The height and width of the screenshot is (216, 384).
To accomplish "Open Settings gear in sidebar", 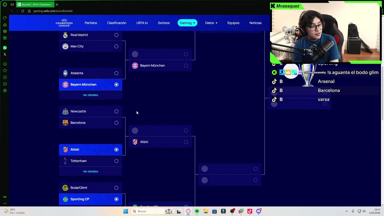I will tap(5, 91).
